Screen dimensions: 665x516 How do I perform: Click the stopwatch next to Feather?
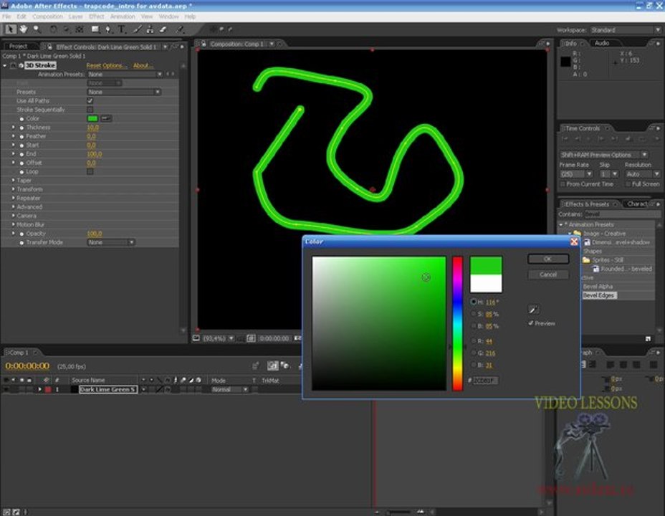[x=21, y=137]
